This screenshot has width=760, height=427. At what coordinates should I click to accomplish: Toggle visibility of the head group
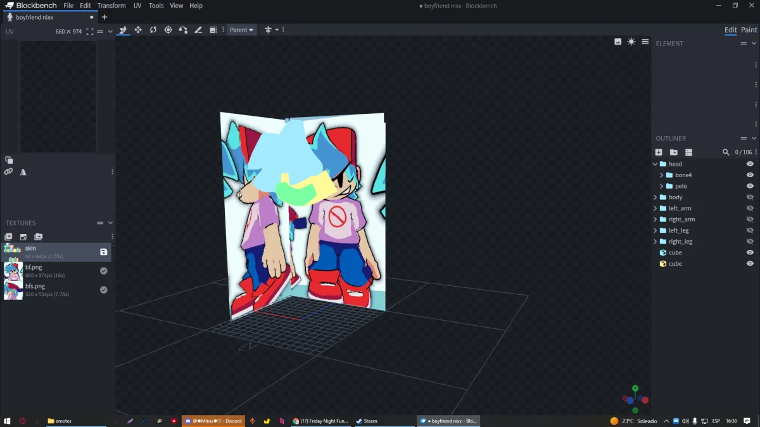click(750, 164)
